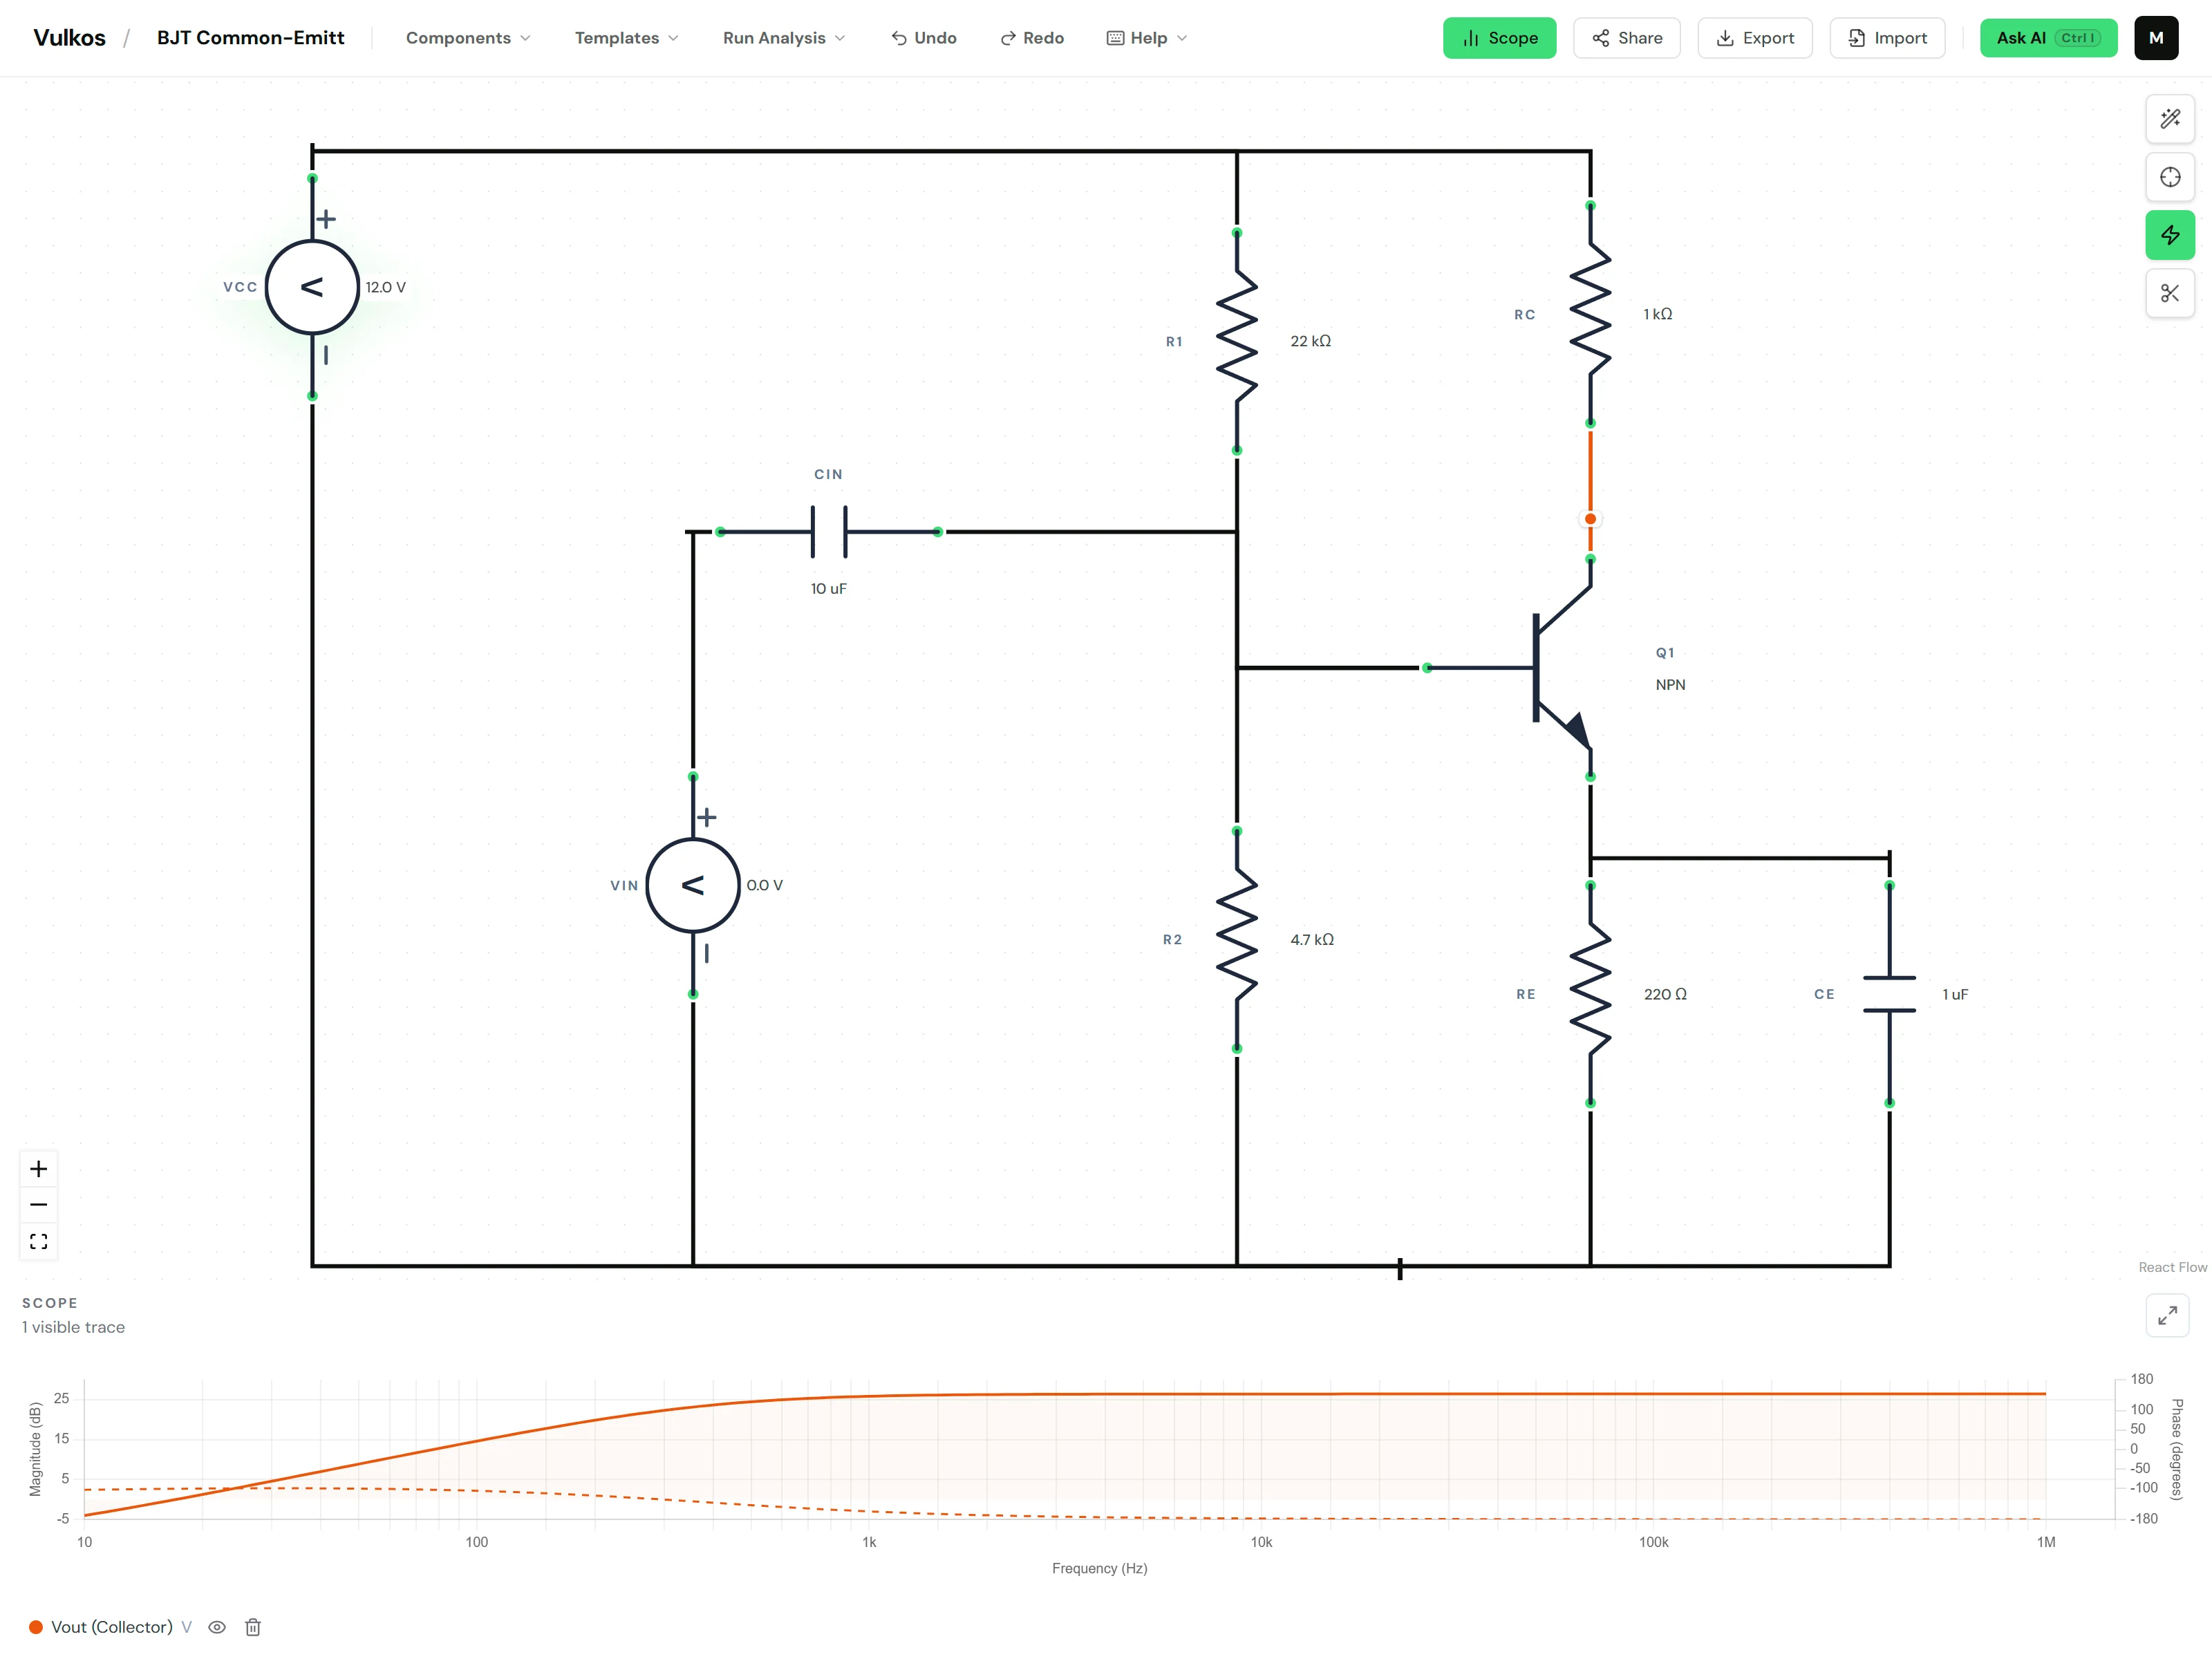Click the Q1 designator label

(1665, 653)
